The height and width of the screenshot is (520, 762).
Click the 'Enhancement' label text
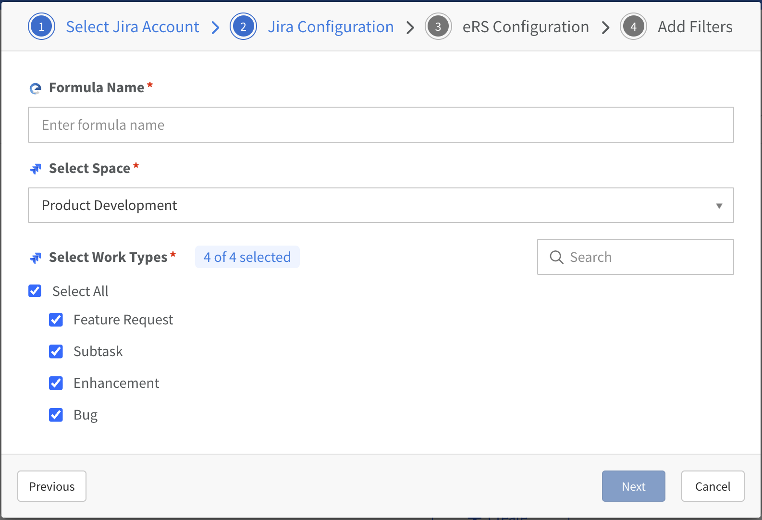pyautogui.click(x=116, y=383)
